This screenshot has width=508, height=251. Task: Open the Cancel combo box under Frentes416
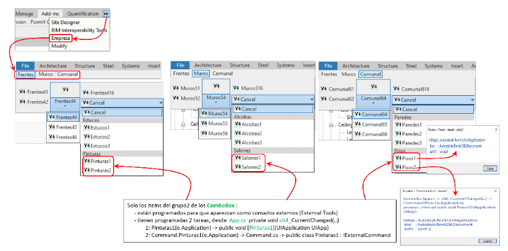[121, 103]
